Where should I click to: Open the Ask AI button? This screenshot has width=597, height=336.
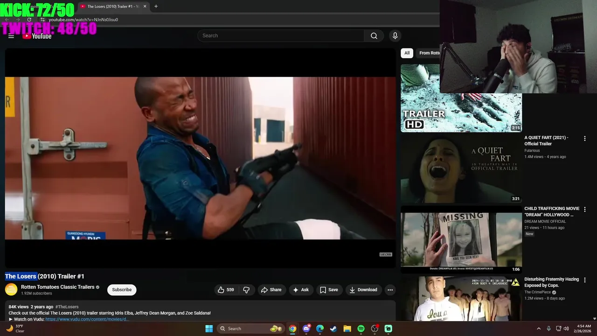pyautogui.click(x=300, y=290)
